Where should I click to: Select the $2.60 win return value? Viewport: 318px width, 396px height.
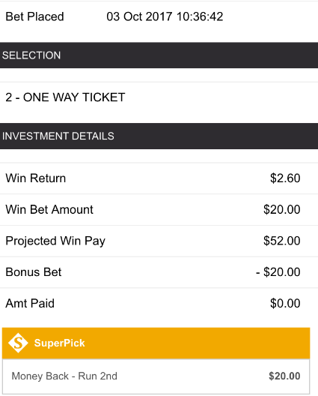click(x=285, y=178)
